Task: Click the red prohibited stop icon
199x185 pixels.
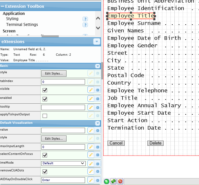Action: tap(120, 181)
